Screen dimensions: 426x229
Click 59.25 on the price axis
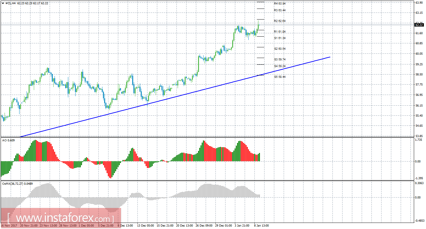click(419, 64)
